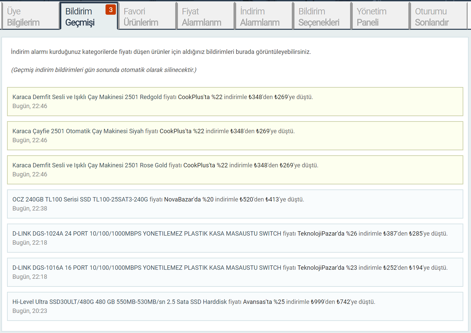Open the Bildirim Seçenekleri tab
This screenshot has height=333, width=471.
pos(322,16)
